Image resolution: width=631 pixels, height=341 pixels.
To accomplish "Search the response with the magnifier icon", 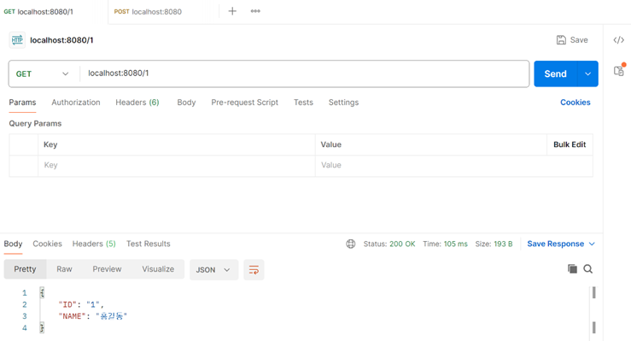I will (588, 268).
